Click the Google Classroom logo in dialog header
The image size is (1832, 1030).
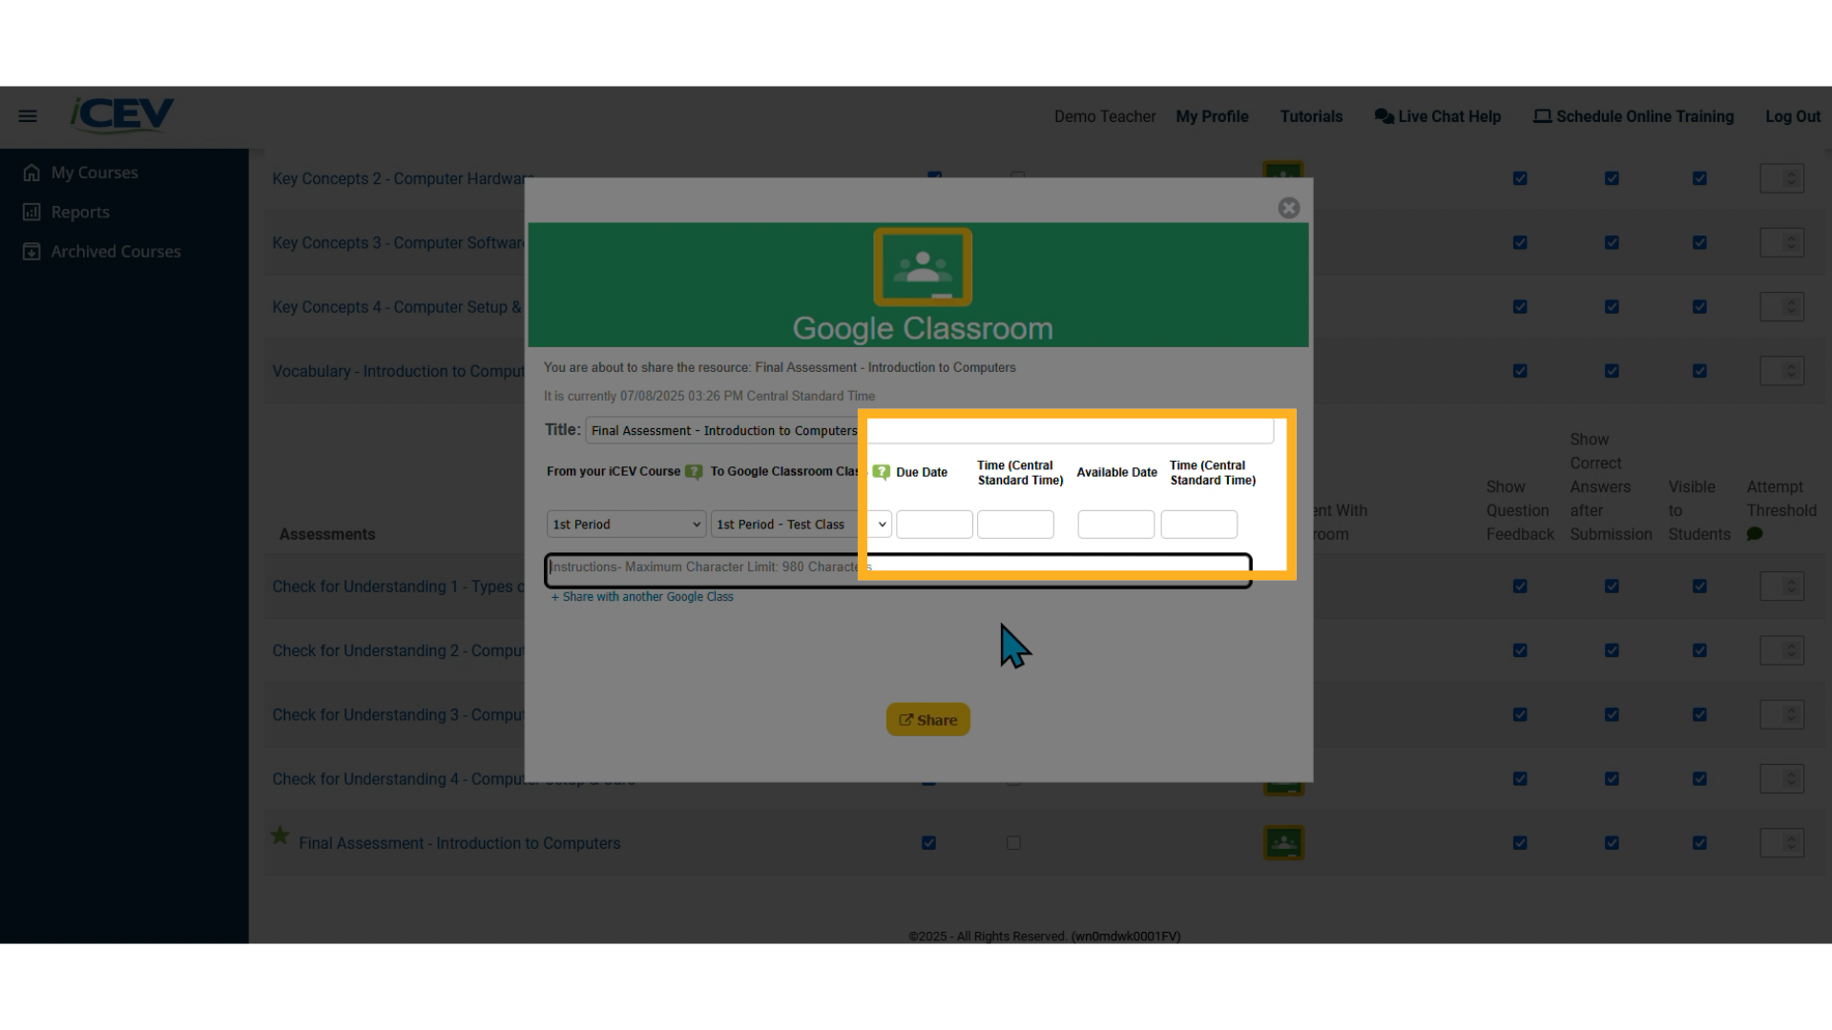(x=923, y=267)
